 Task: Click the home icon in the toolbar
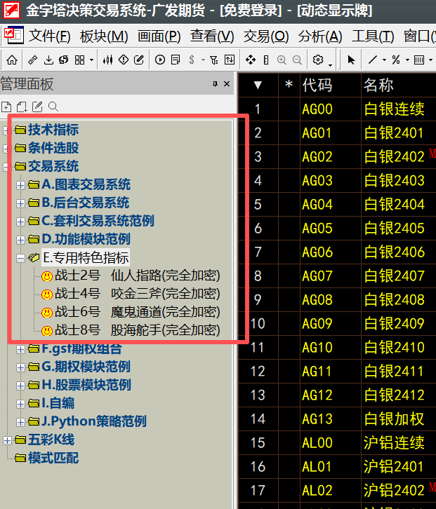pyautogui.click(x=12, y=60)
